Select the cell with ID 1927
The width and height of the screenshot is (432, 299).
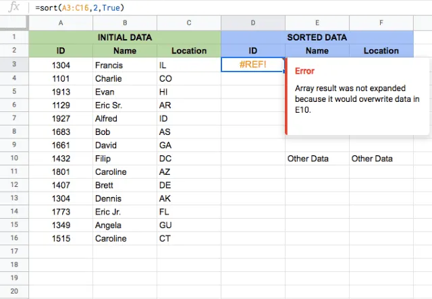(61, 119)
